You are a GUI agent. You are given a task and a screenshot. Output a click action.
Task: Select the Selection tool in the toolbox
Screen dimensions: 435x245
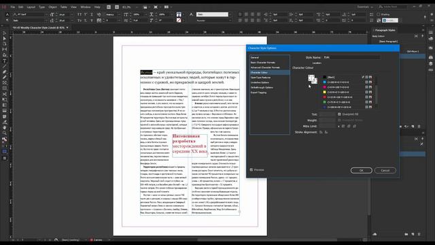(5, 33)
